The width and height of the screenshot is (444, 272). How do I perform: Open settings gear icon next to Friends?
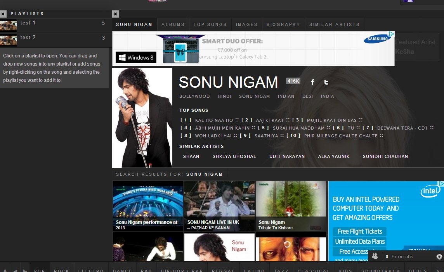coord(439,256)
